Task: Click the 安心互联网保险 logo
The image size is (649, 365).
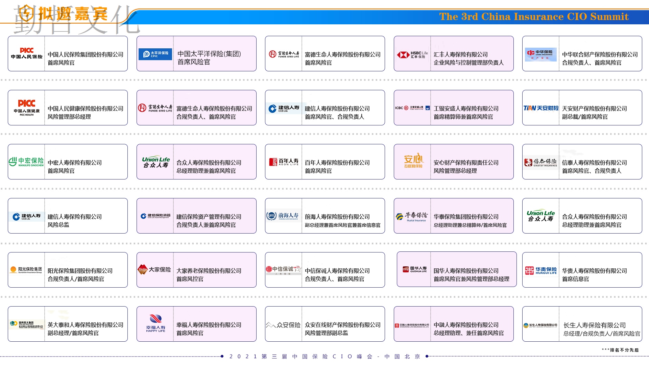Action: click(x=413, y=161)
